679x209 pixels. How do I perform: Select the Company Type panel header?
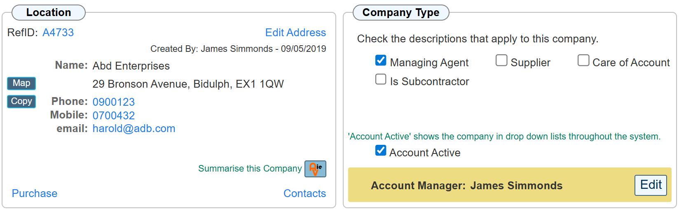401,12
